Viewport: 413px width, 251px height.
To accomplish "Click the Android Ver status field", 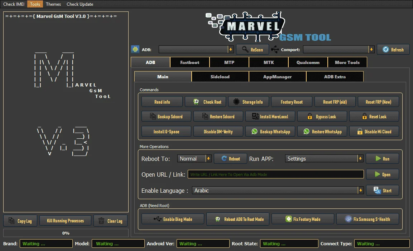I will [x=203, y=243].
